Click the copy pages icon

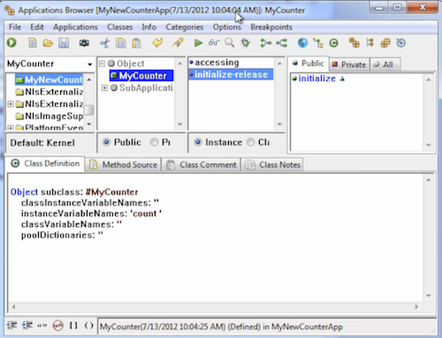tap(121, 43)
